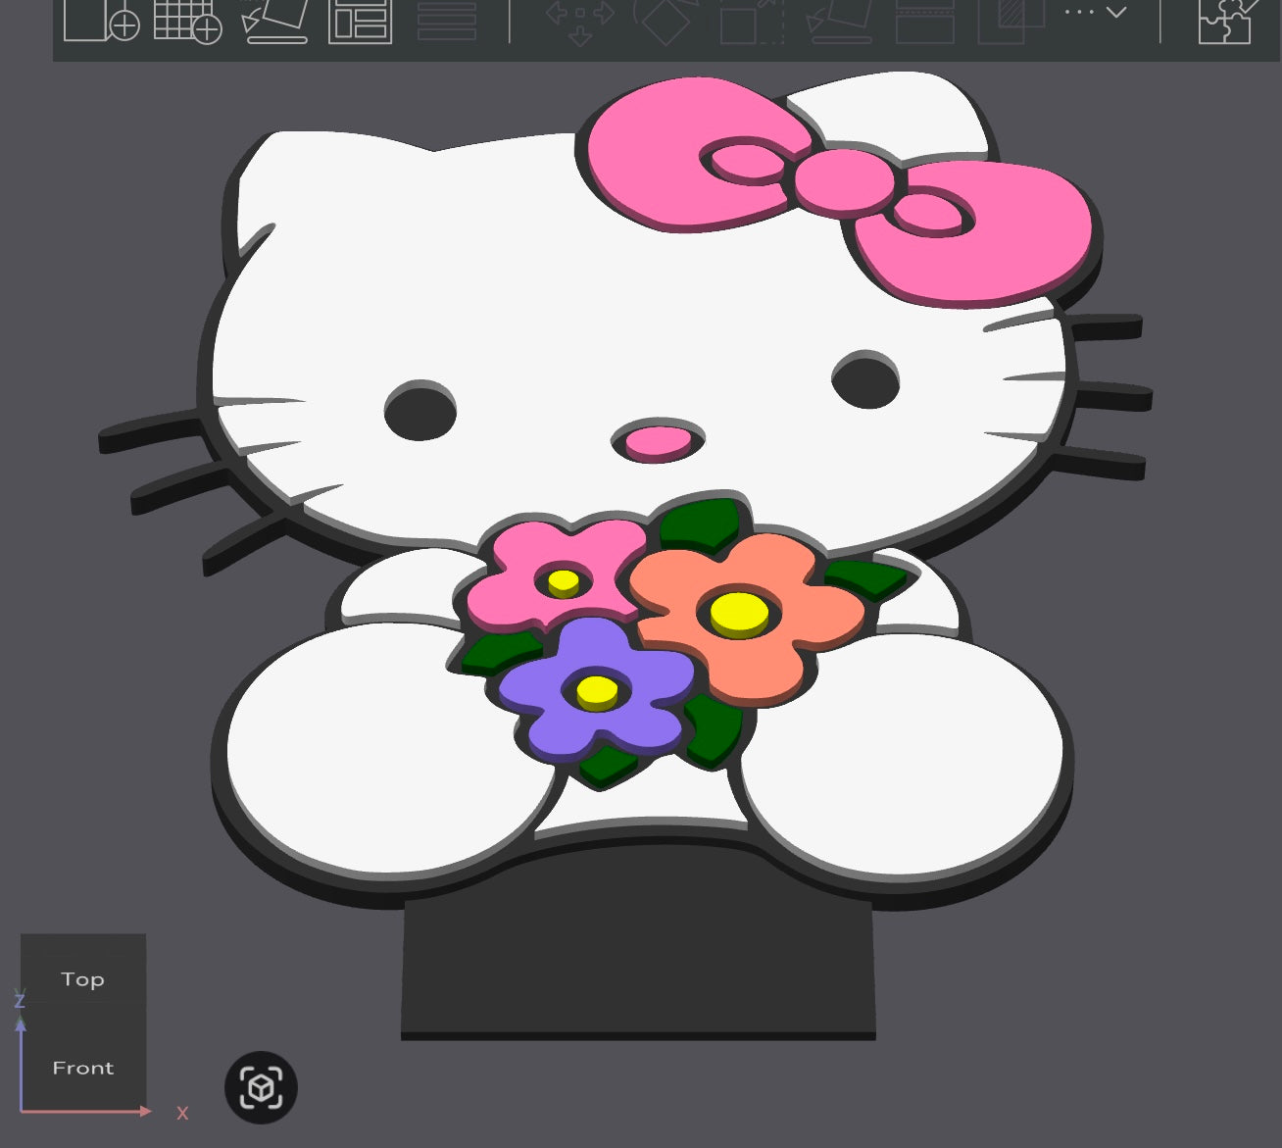Screen dimensions: 1282x1148
Task: Click the Add plate grid-plus icon
Action: click(x=187, y=21)
